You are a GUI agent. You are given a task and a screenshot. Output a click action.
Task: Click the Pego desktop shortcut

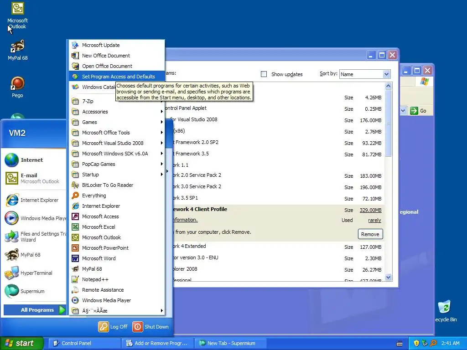click(x=17, y=87)
